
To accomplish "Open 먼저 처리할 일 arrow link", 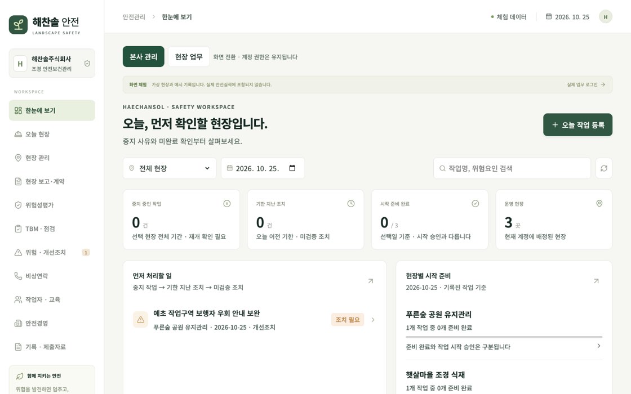I will 371,281.
